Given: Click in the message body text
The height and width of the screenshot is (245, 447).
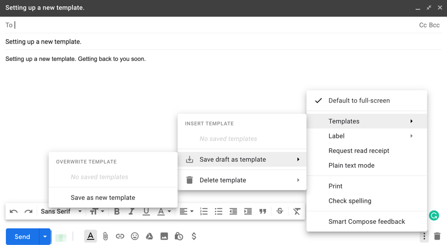Looking at the screenshot, I should 75,59.
